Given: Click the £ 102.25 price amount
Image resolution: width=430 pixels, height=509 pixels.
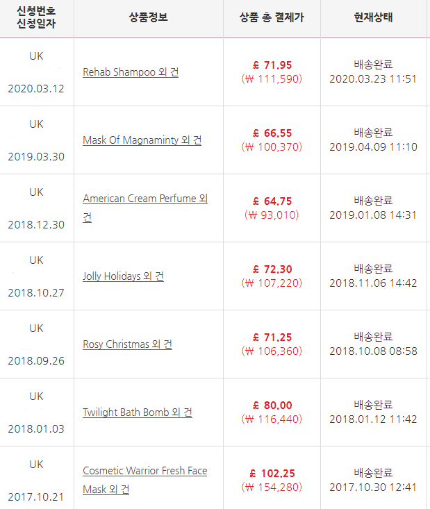Looking at the screenshot, I should [x=272, y=474].
